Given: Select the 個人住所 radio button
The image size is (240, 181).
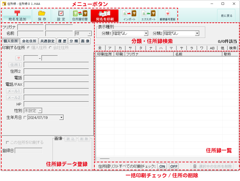Looking at the screenshot, I should (29, 48).
